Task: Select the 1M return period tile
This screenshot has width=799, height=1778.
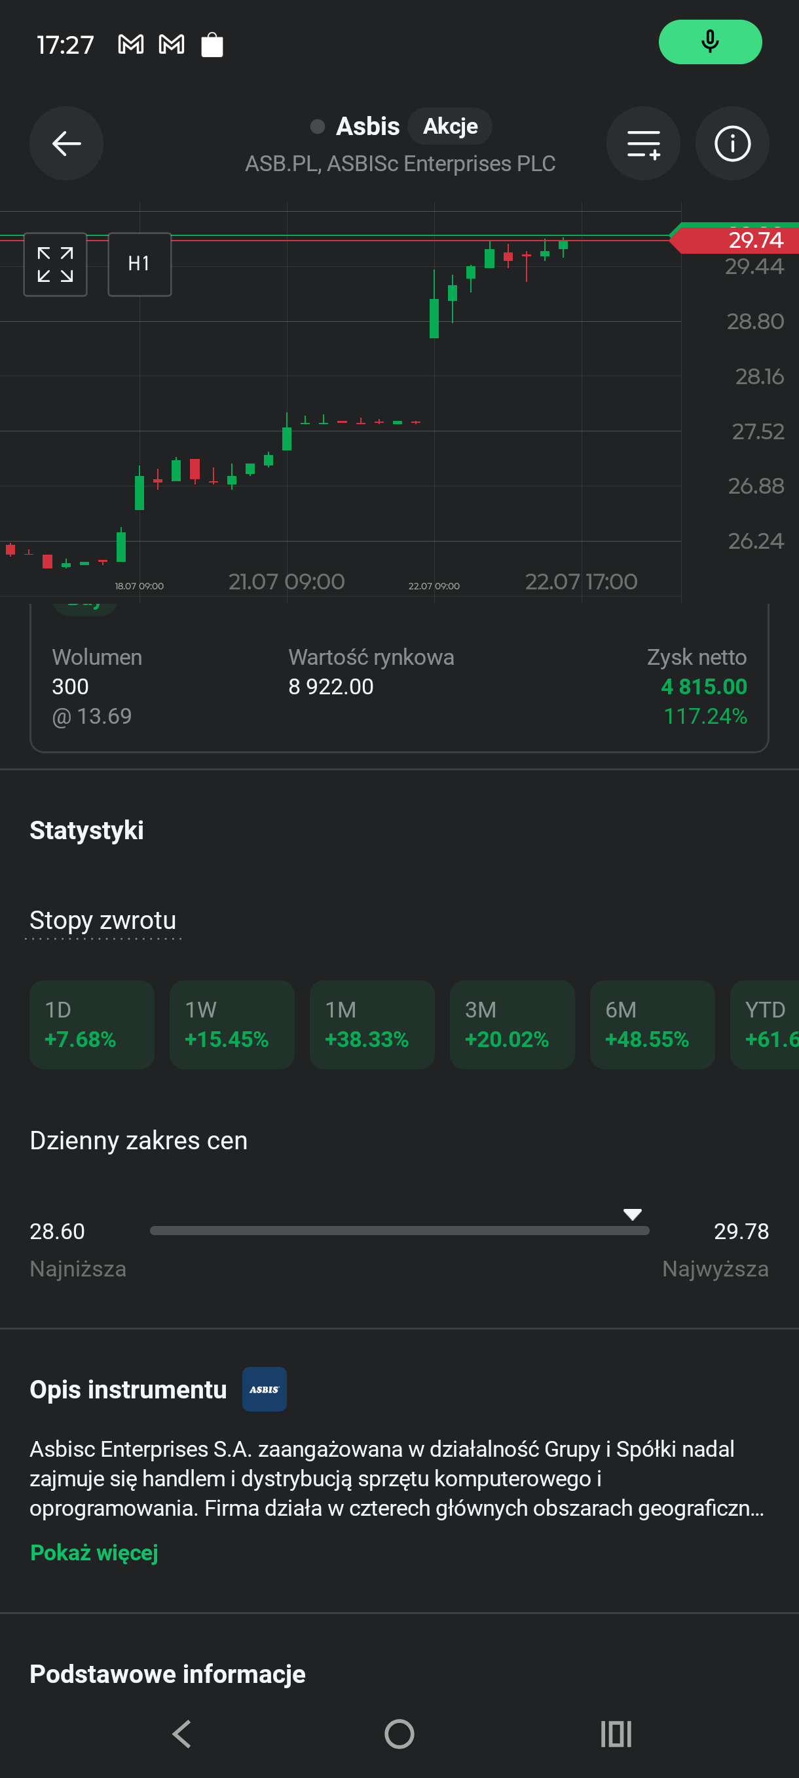Action: 371,1024
